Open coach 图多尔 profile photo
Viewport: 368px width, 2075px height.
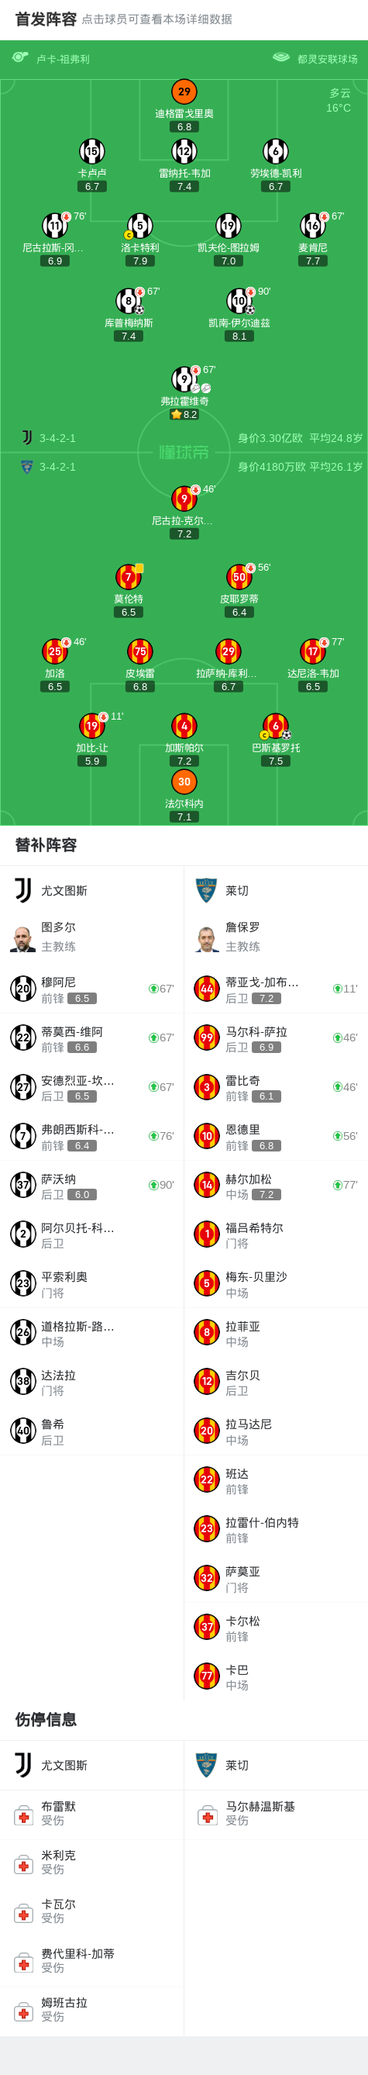point(23,938)
